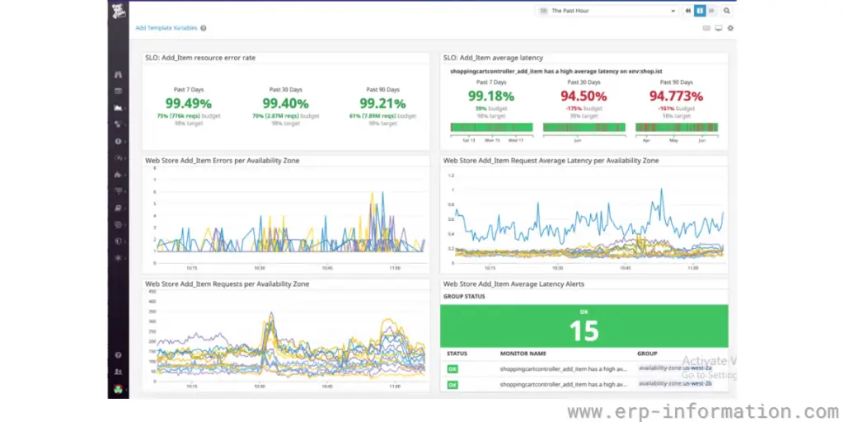Open the Monitors exclamation icon in sidebar

(119, 141)
